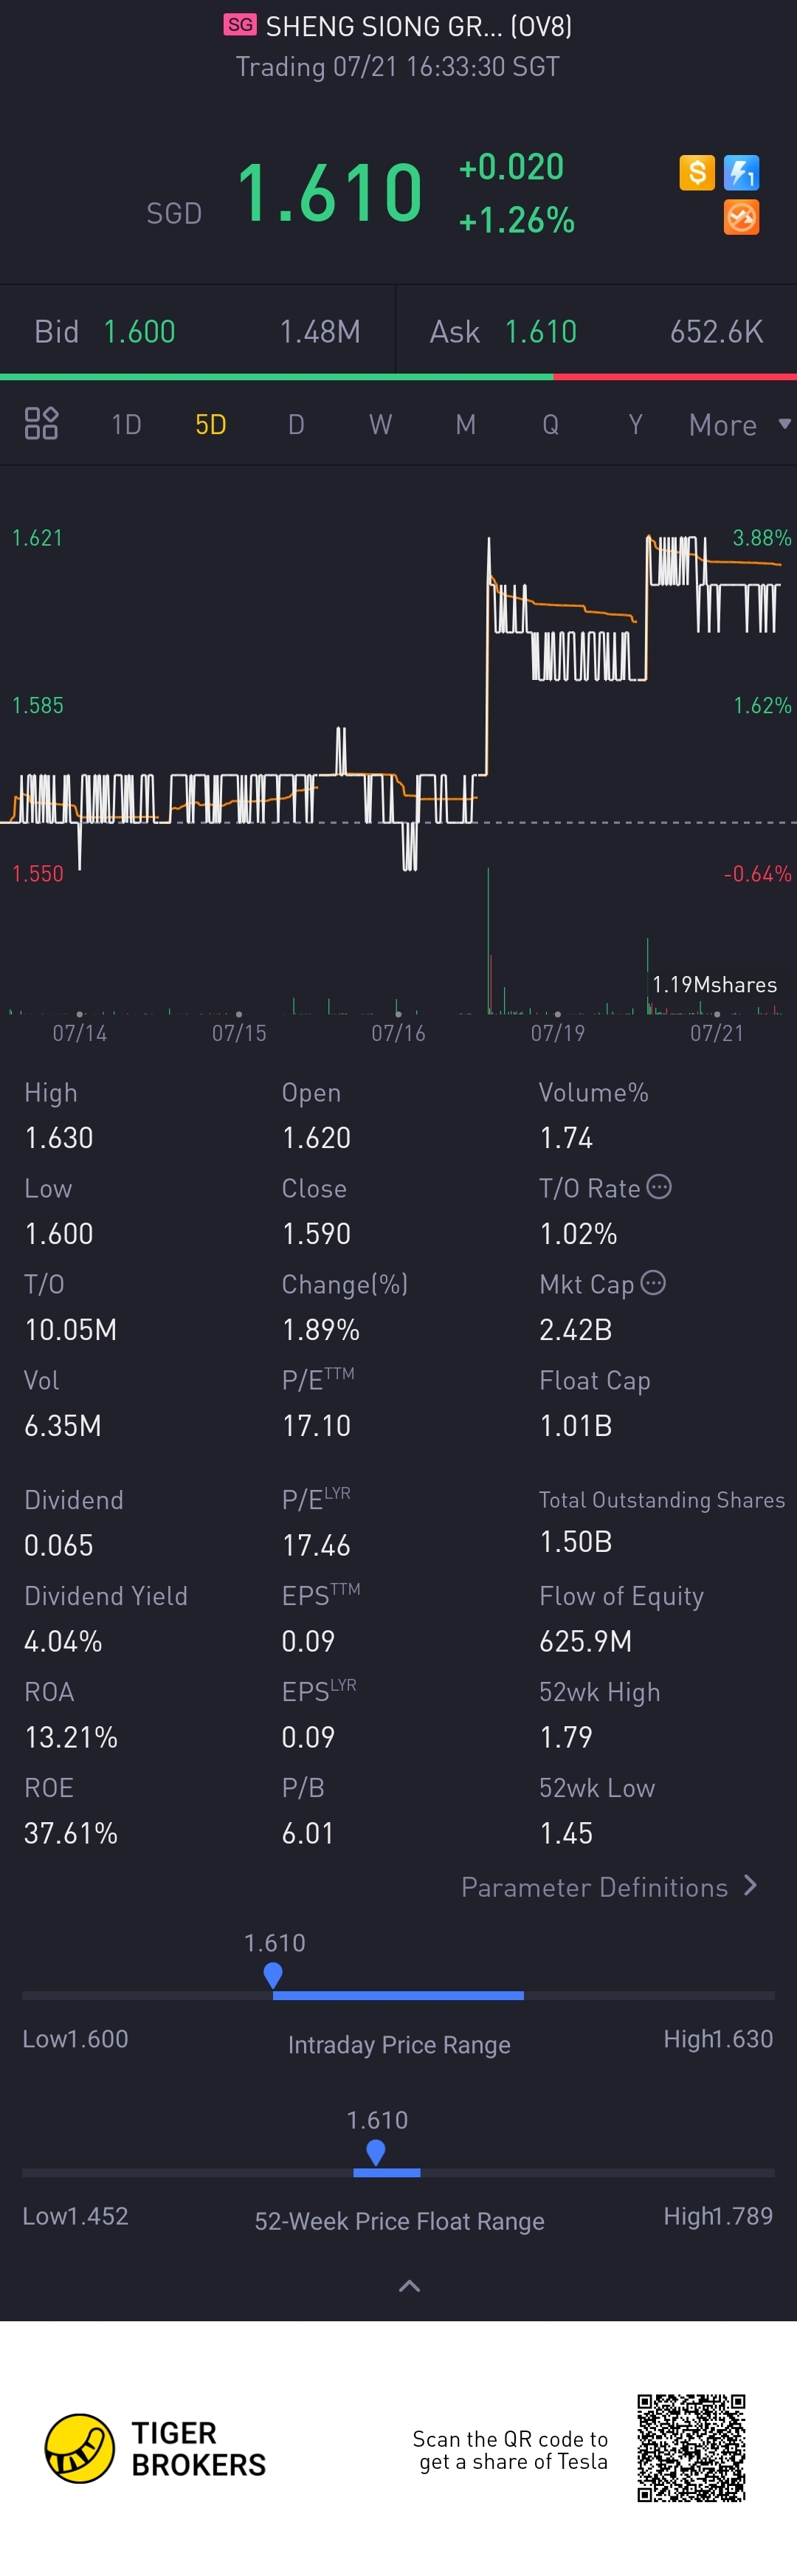The height and width of the screenshot is (2576, 797).
Task: Tap the Volume% value 1.74
Action: point(566,1137)
